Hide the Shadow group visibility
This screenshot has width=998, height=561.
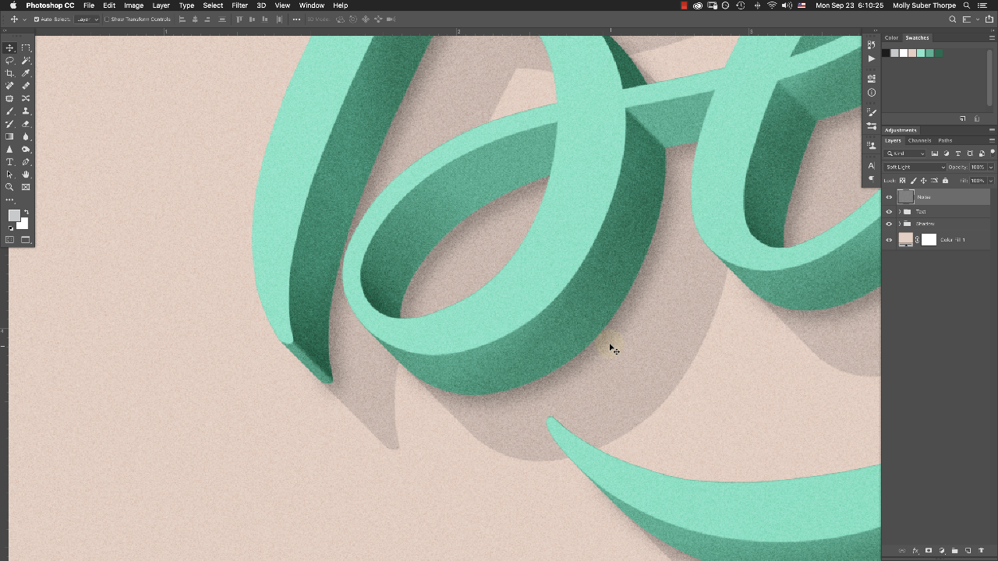pyautogui.click(x=889, y=224)
